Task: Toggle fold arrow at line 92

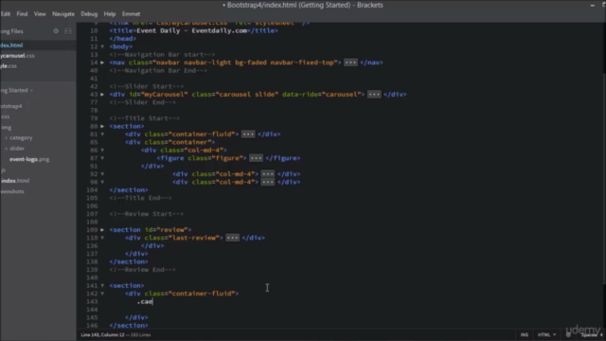Action: (102, 174)
